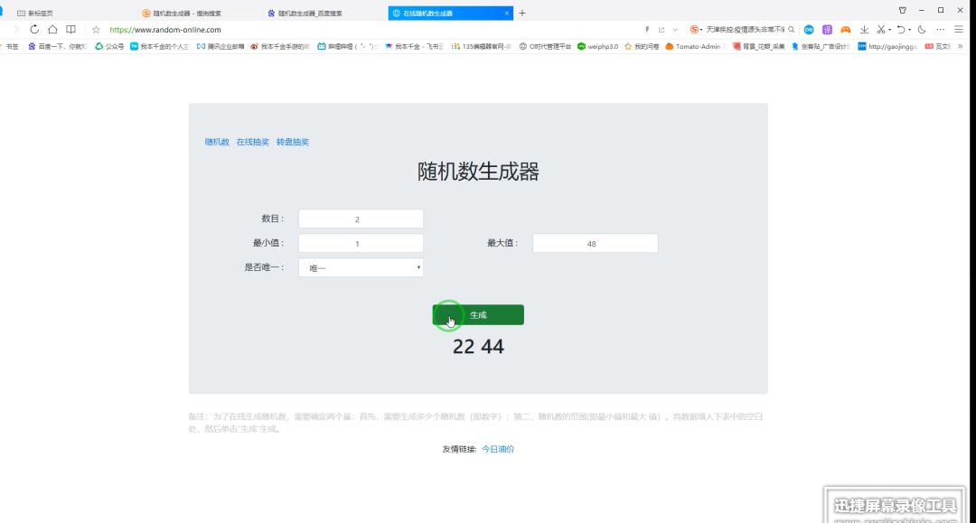Open OB时代管理平台 bookmark

(545, 47)
